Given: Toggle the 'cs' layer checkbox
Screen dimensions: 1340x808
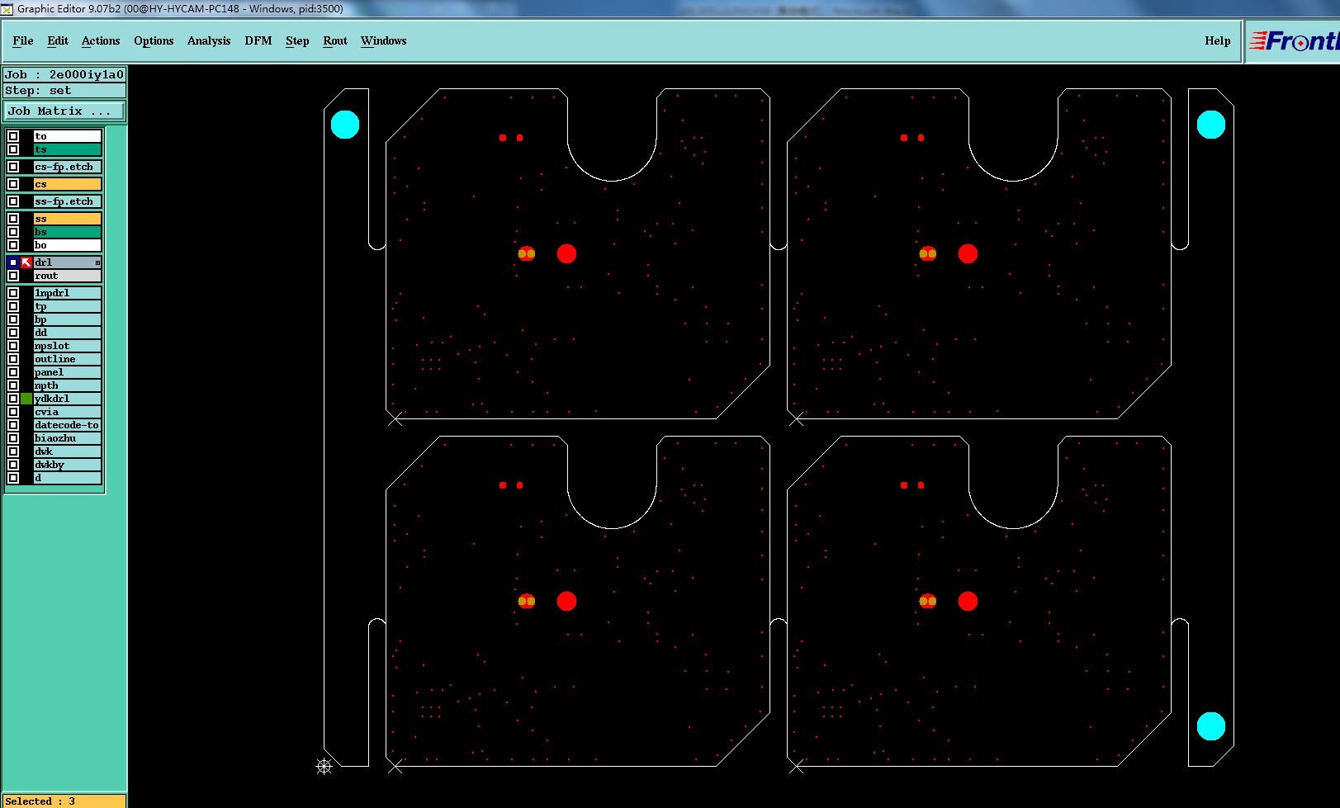Looking at the screenshot, I should [x=13, y=184].
